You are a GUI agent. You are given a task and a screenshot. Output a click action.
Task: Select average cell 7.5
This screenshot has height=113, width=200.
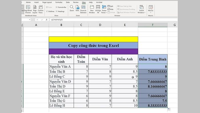pos(153,101)
